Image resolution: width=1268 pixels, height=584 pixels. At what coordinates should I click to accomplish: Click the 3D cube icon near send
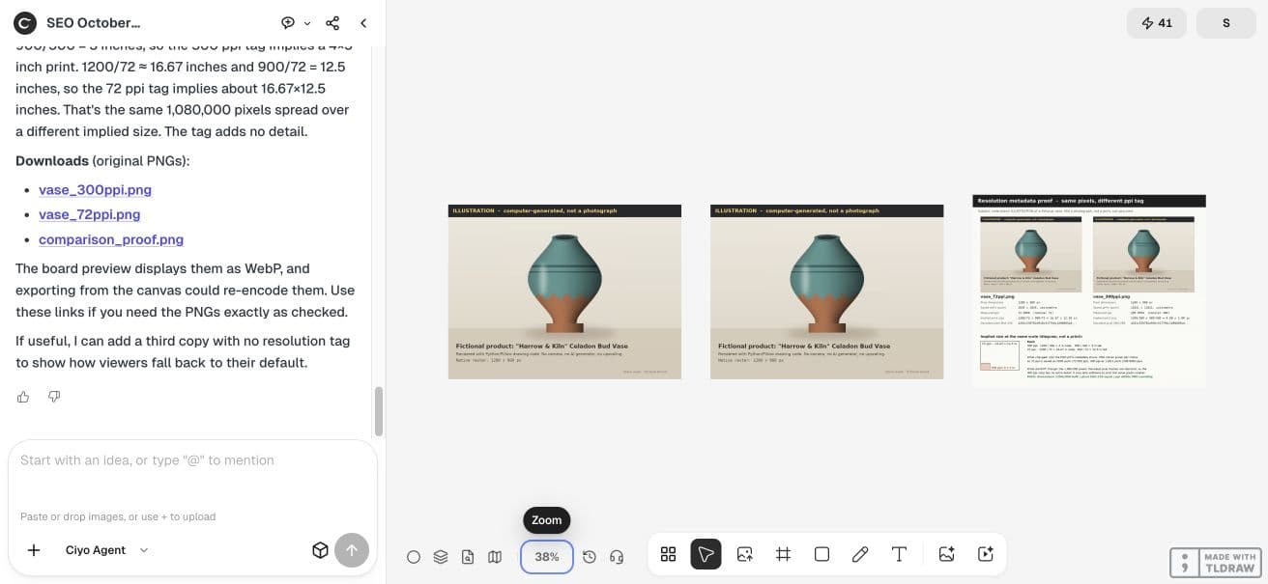320,550
